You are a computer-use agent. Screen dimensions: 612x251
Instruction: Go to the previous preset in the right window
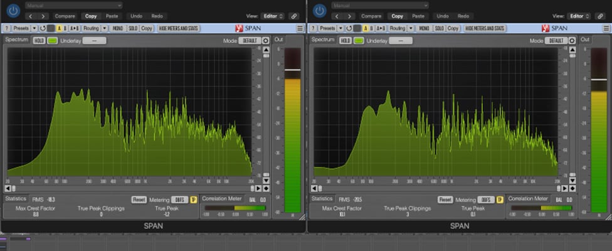[338, 16]
